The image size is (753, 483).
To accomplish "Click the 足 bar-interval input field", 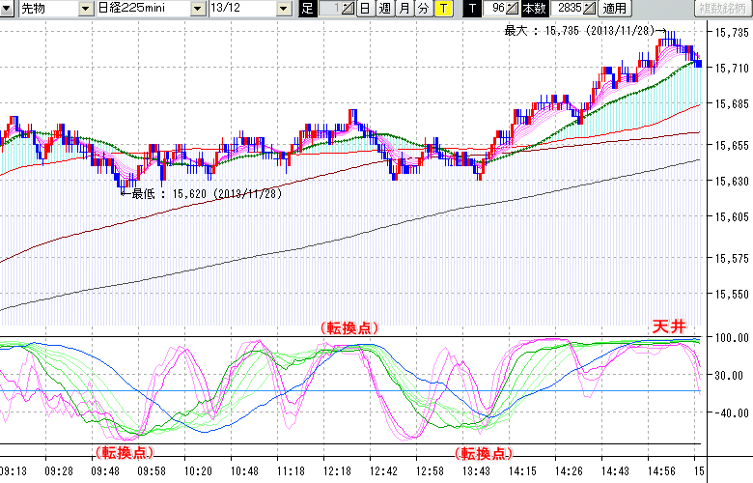I will tap(330, 8).
